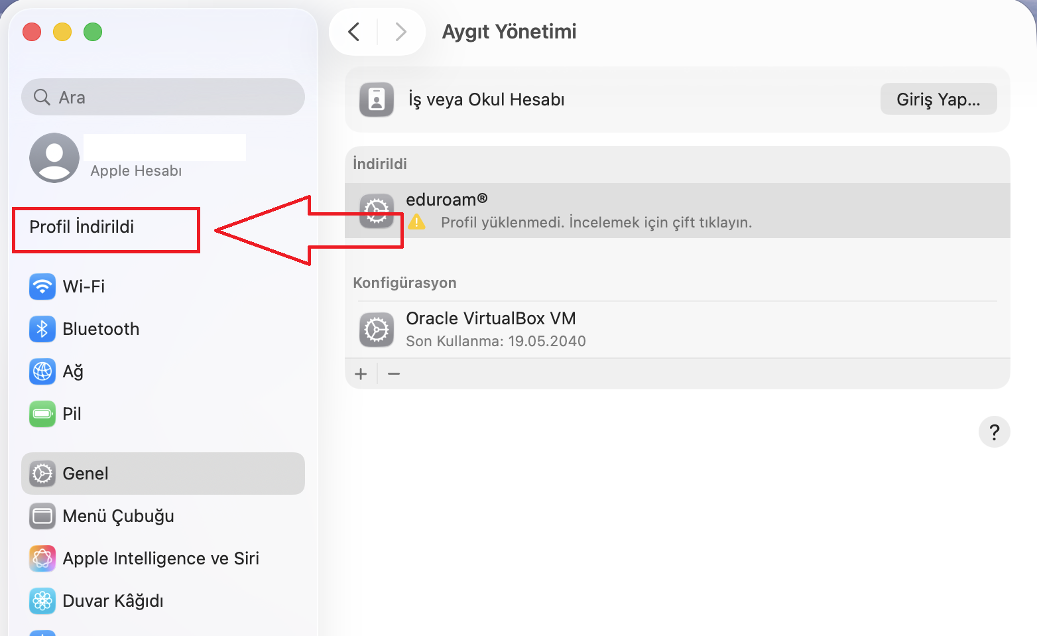The image size is (1037, 636).
Task: Open Duvar Kâğıdı wallpaper settings
Action: (113, 601)
